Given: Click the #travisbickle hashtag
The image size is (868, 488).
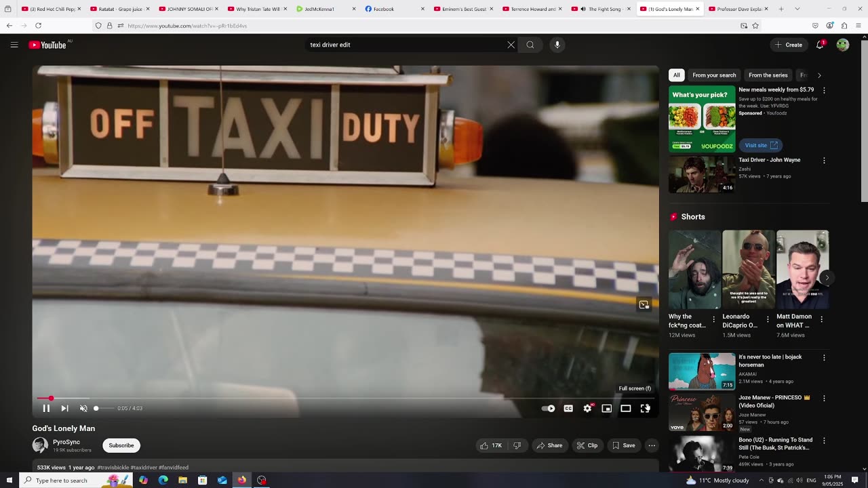Looking at the screenshot, I should [113, 468].
